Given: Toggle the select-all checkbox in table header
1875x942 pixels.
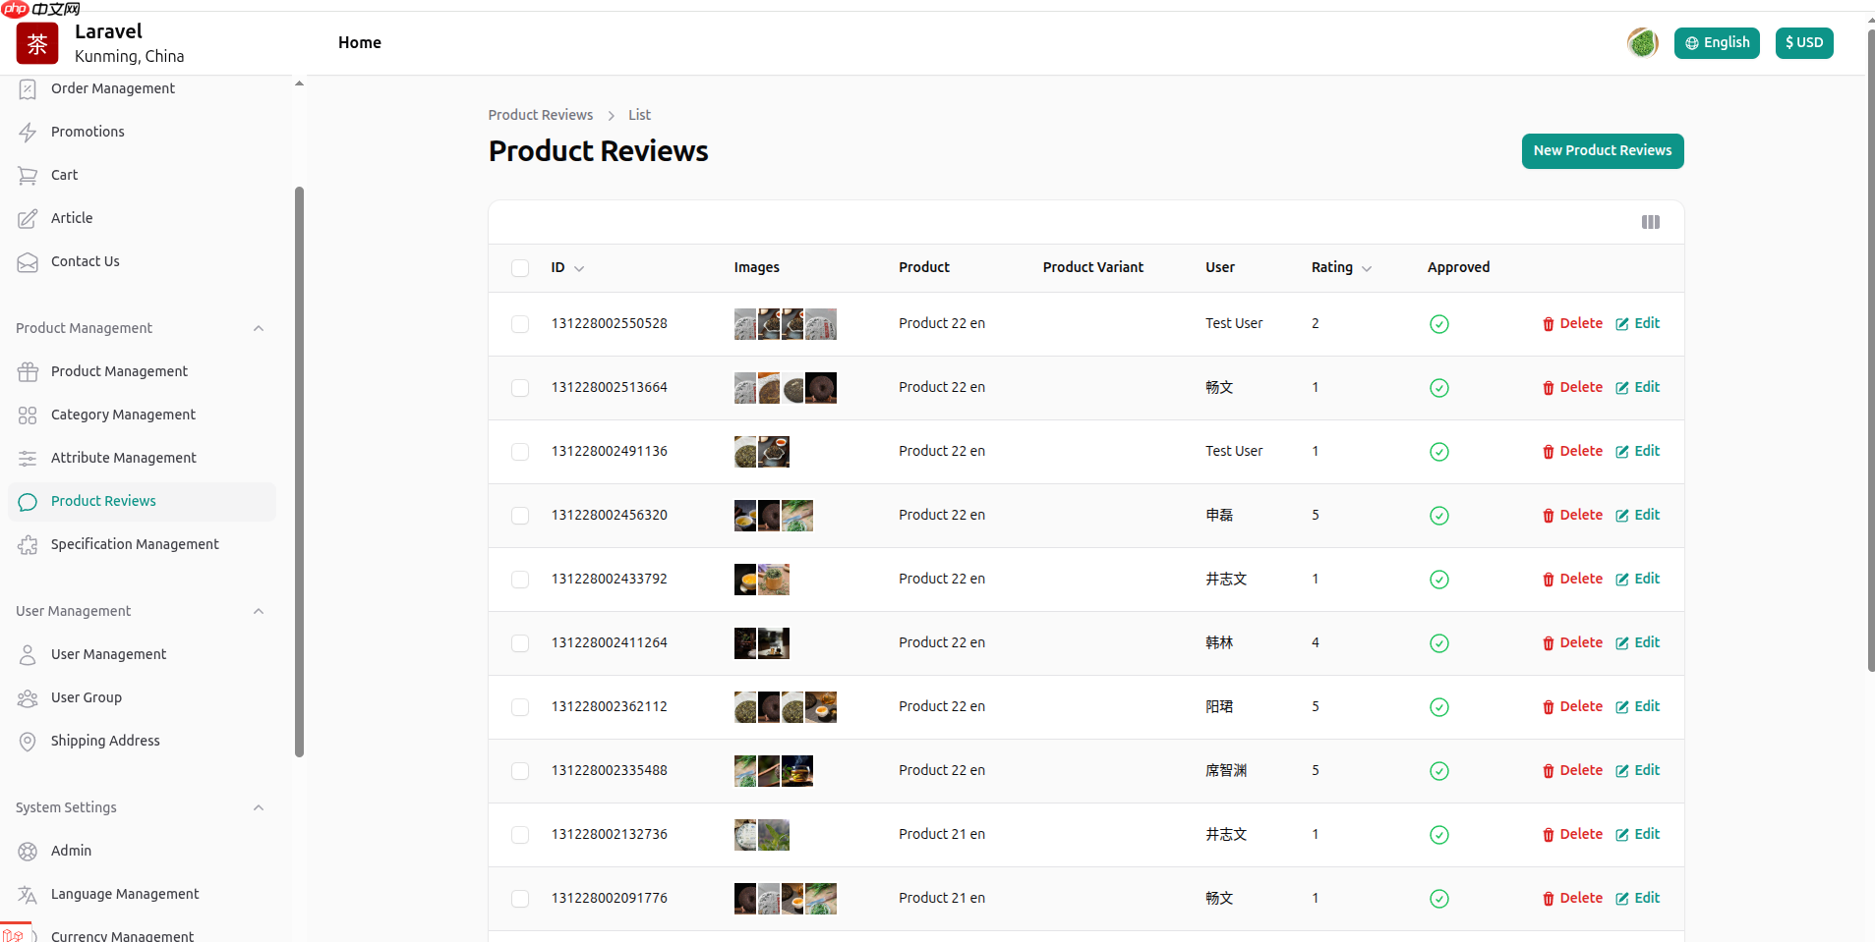Looking at the screenshot, I should coord(520,268).
